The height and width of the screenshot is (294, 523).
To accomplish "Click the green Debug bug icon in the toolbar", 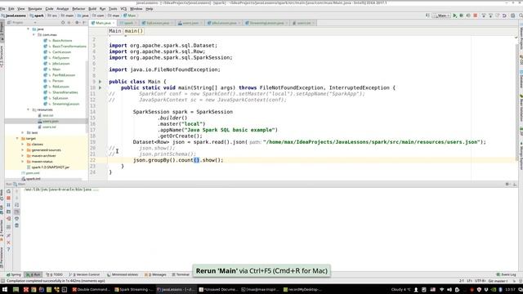I will click(x=462, y=16).
